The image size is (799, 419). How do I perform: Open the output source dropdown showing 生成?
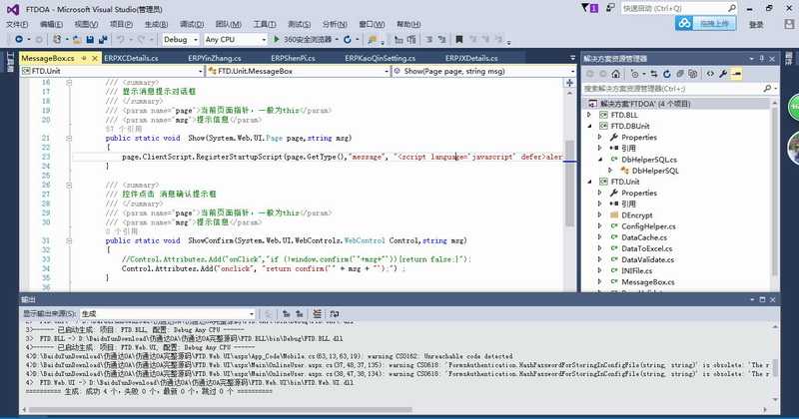pyautogui.click(x=167, y=313)
